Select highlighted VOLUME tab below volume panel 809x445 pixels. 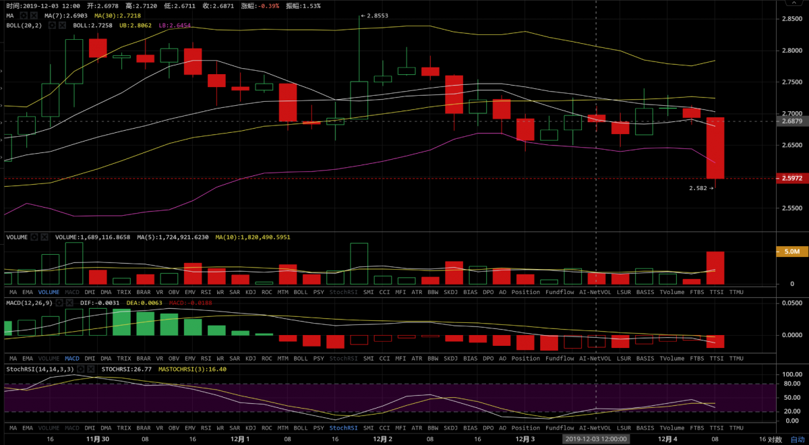point(49,293)
